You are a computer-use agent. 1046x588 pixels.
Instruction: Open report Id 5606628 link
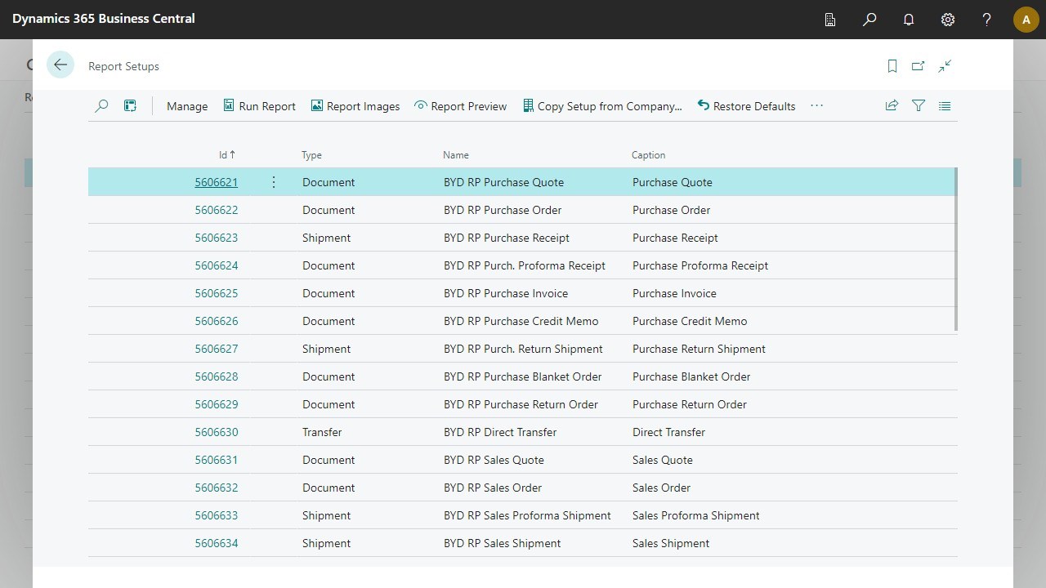pos(216,376)
